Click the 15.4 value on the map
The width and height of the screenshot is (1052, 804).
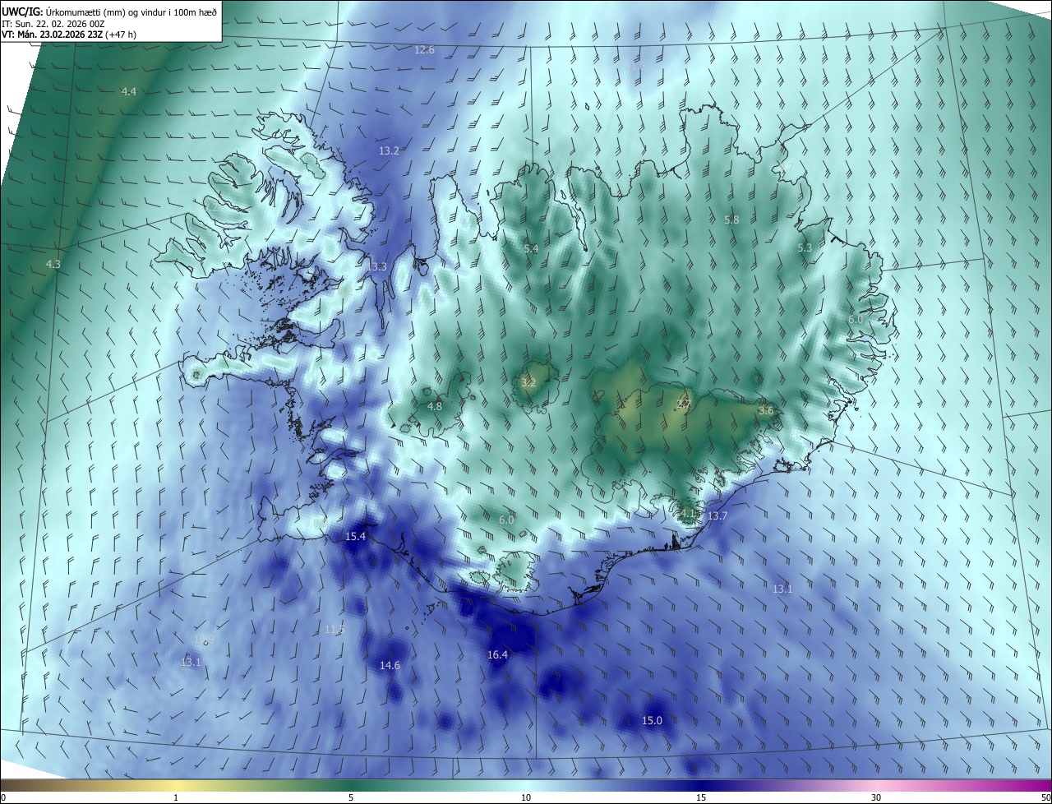click(x=355, y=537)
